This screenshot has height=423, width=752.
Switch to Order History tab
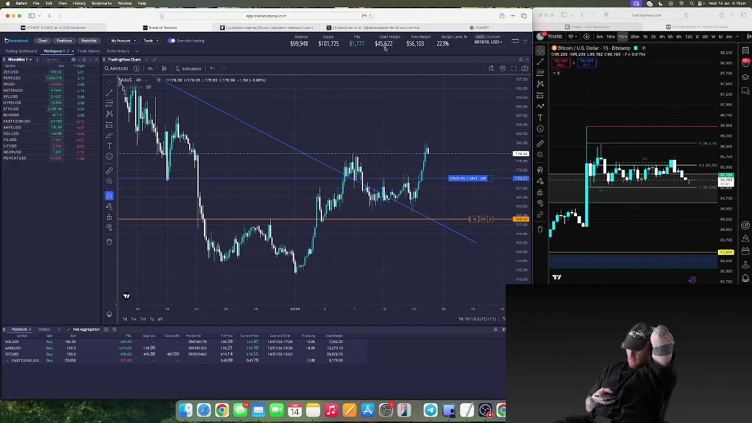(x=118, y=51)
